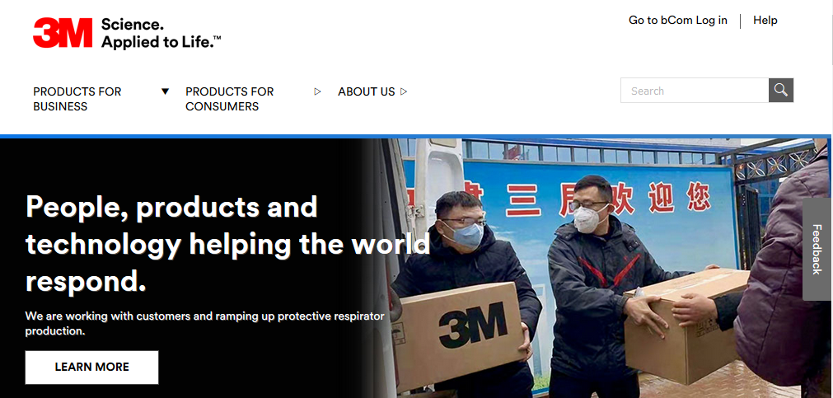Focus the Search text field
This screenshot has height=398, width=833.
695,91
